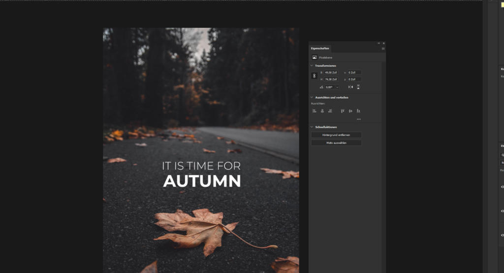The height and width of the screenshot is (273, 504).
Task: Collapse the Ausrichten und verteilen section
Action: [312, 97]
